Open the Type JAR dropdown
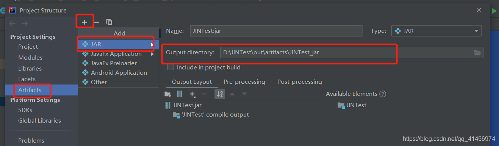This screenshot has width=499, height=146. tap(436, 31)
